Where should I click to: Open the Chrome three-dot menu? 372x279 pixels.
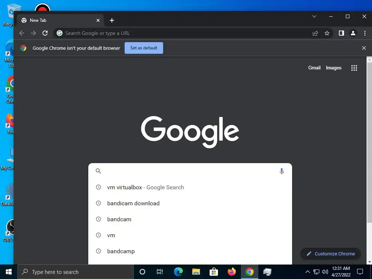tap(365, 33)
